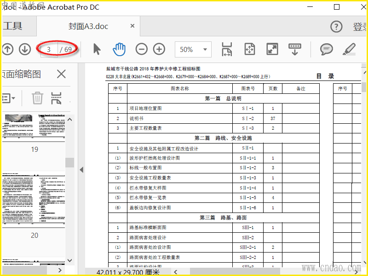Click the document horizontal scrollbar thumb

[x=235, y=272]
